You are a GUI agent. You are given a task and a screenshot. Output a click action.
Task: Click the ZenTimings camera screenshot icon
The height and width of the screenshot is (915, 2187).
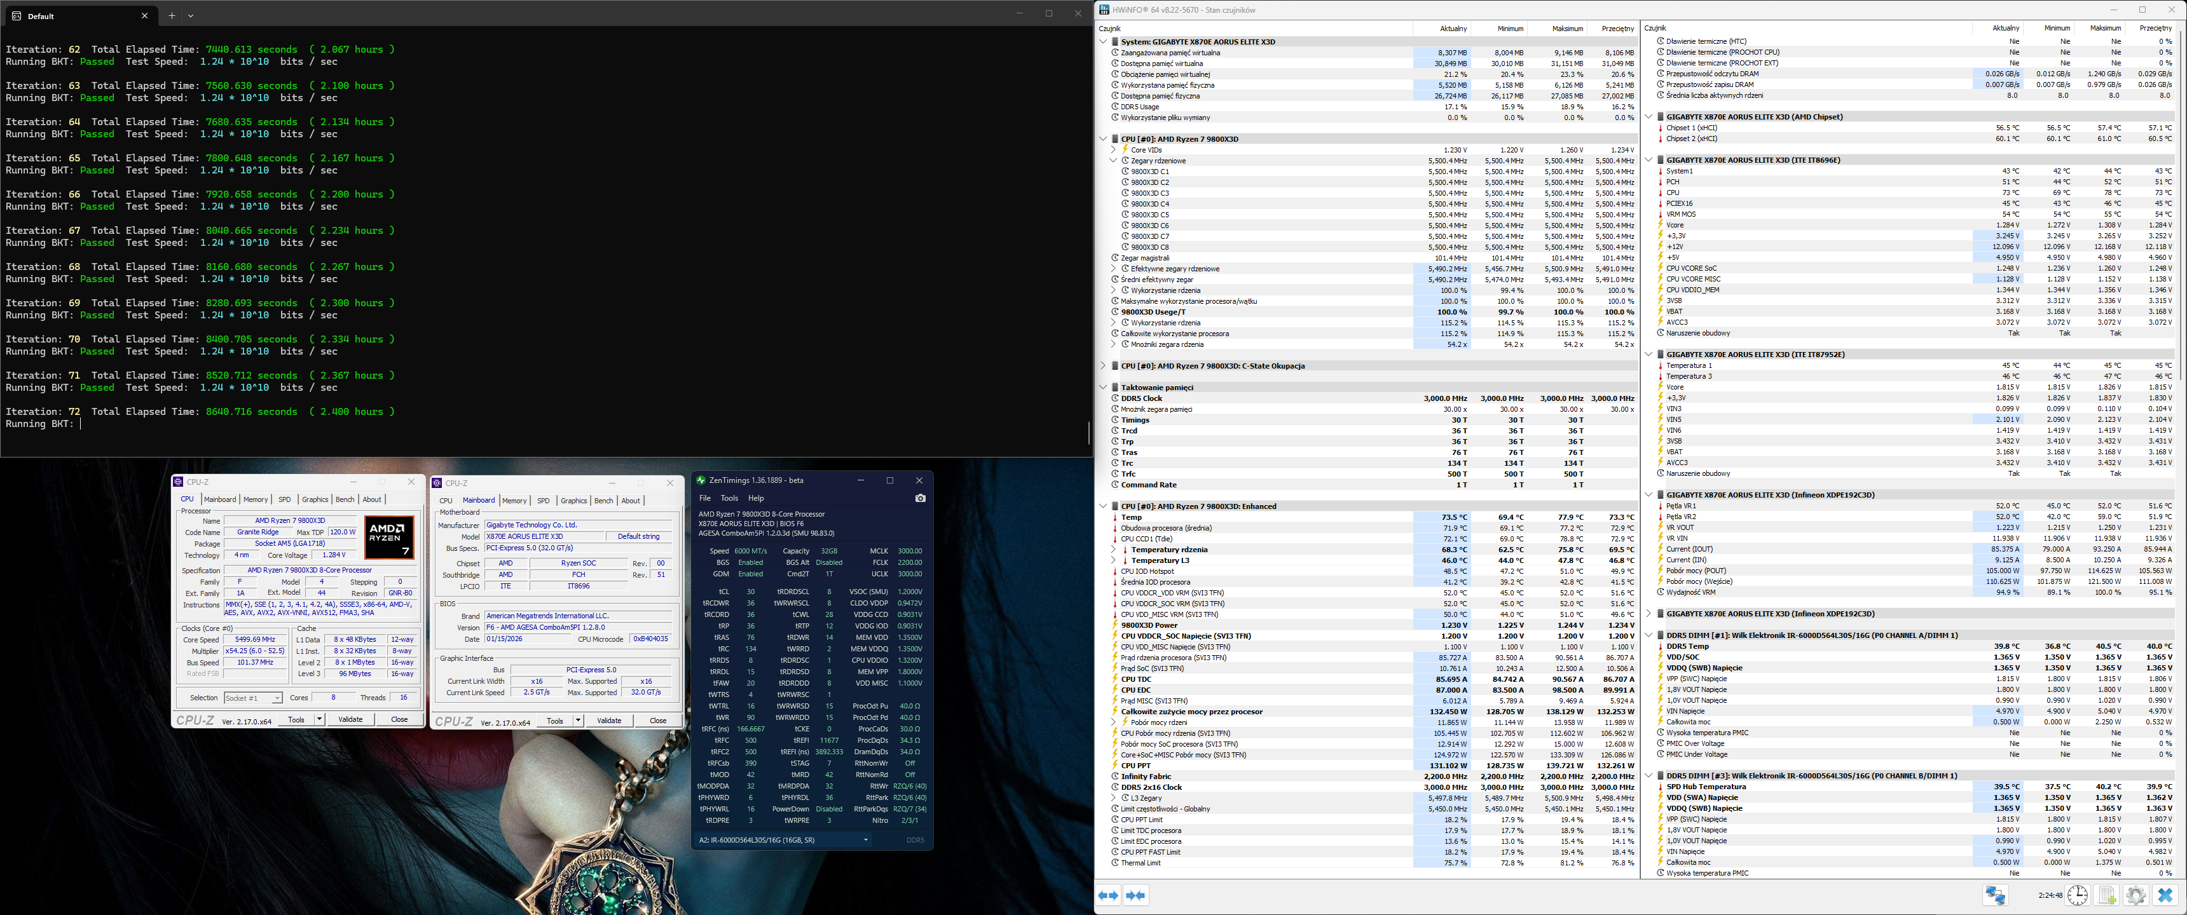click(x=919, y=498)
